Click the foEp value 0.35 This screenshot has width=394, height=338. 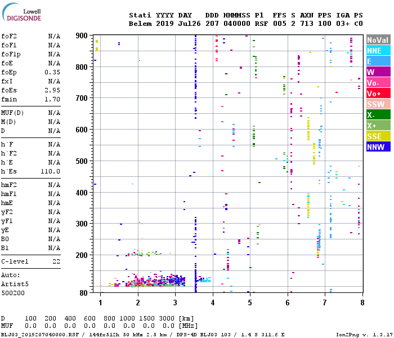pos(52,73)
